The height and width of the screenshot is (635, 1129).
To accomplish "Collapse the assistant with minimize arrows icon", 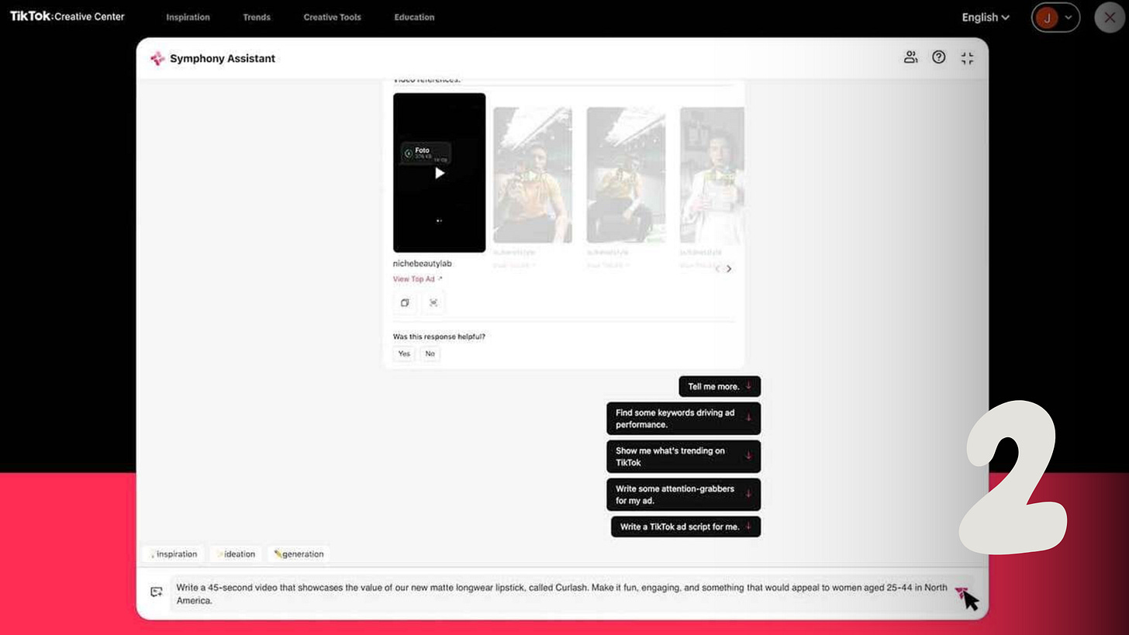I will (x=967, y=58).
